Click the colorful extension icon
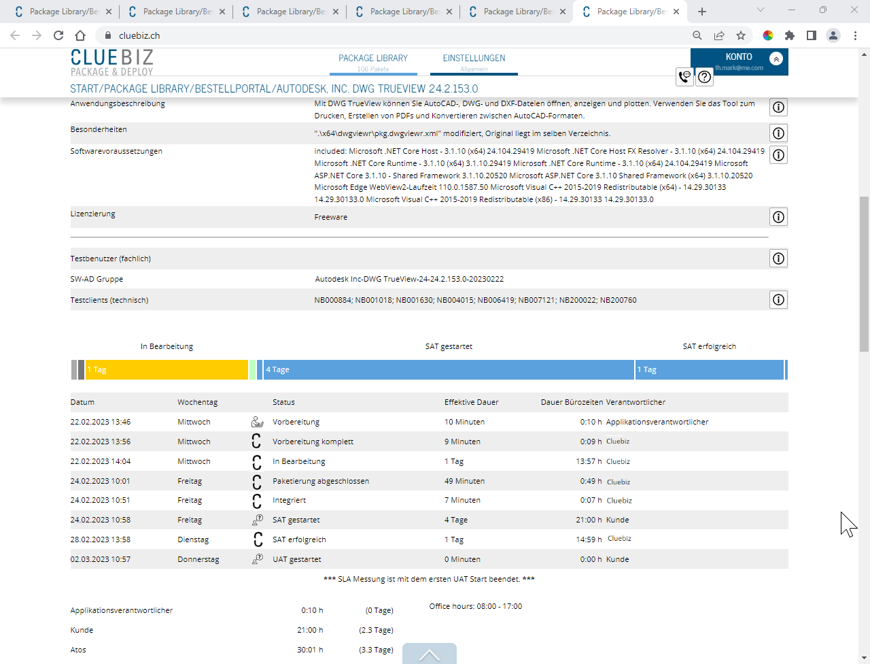 pos(768,35)
